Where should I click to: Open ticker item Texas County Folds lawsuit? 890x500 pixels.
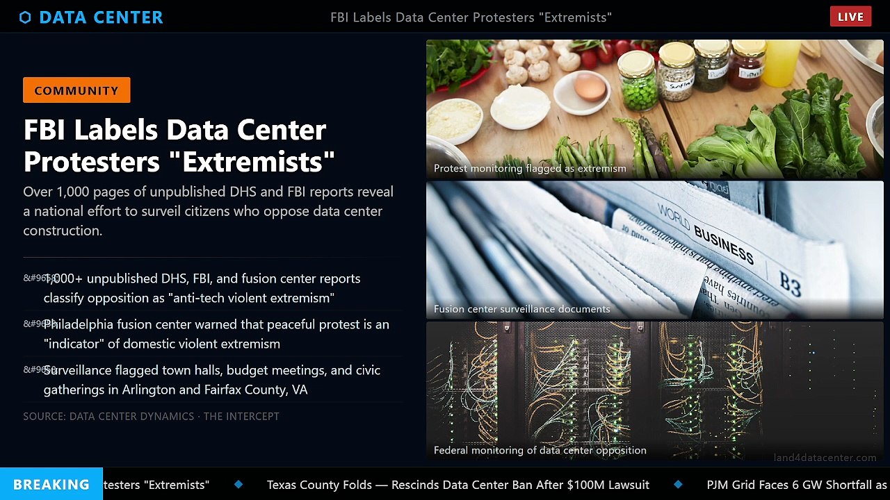coord(458,485)
